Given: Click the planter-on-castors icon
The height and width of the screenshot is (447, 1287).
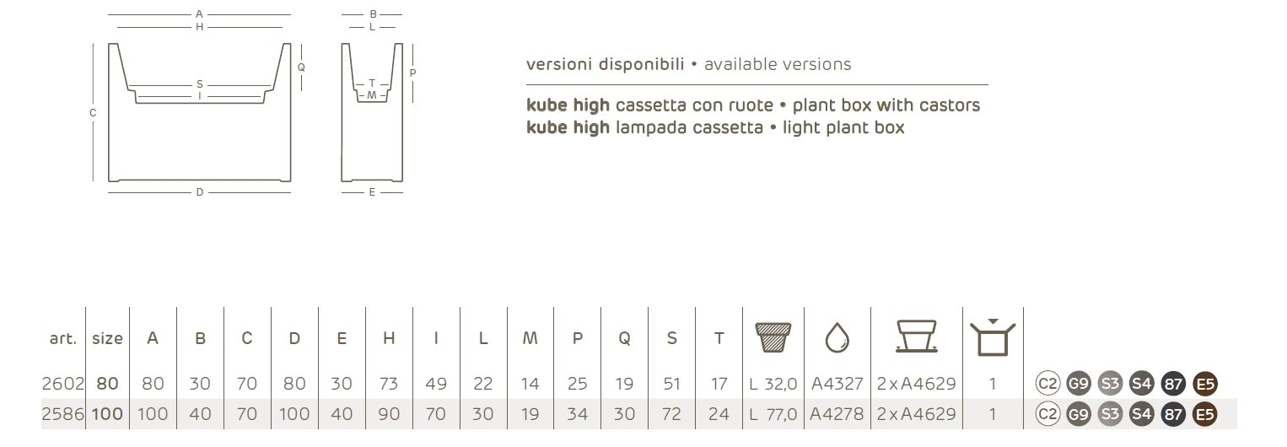Looking at the screenshot, I should 916,337.
